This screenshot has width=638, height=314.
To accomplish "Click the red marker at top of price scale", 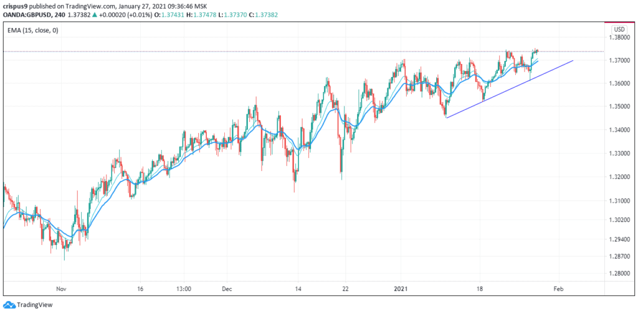I will point(620,22).
